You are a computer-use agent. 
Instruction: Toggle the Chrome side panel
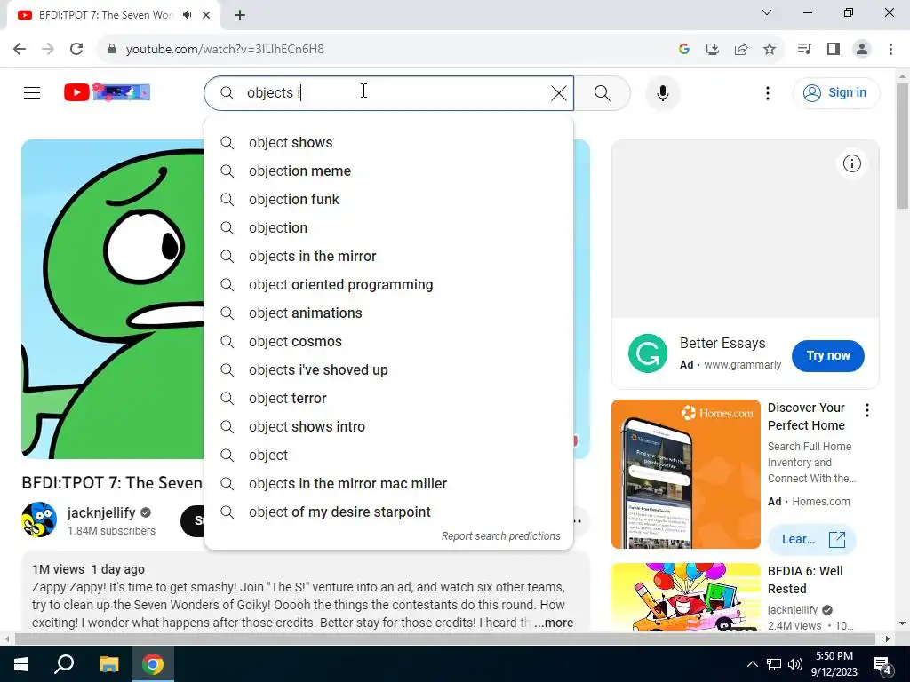pos(834,49)
